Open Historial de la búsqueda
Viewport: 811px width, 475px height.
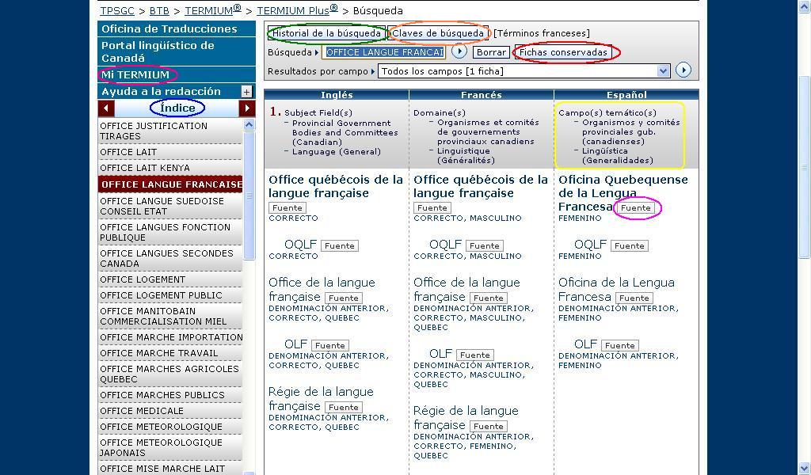click(326, 33)
